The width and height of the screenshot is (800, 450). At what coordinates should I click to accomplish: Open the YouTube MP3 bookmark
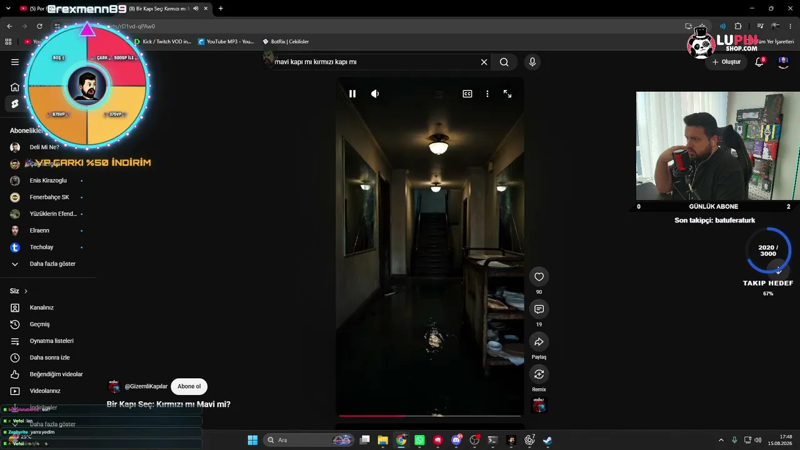[226, 42]
